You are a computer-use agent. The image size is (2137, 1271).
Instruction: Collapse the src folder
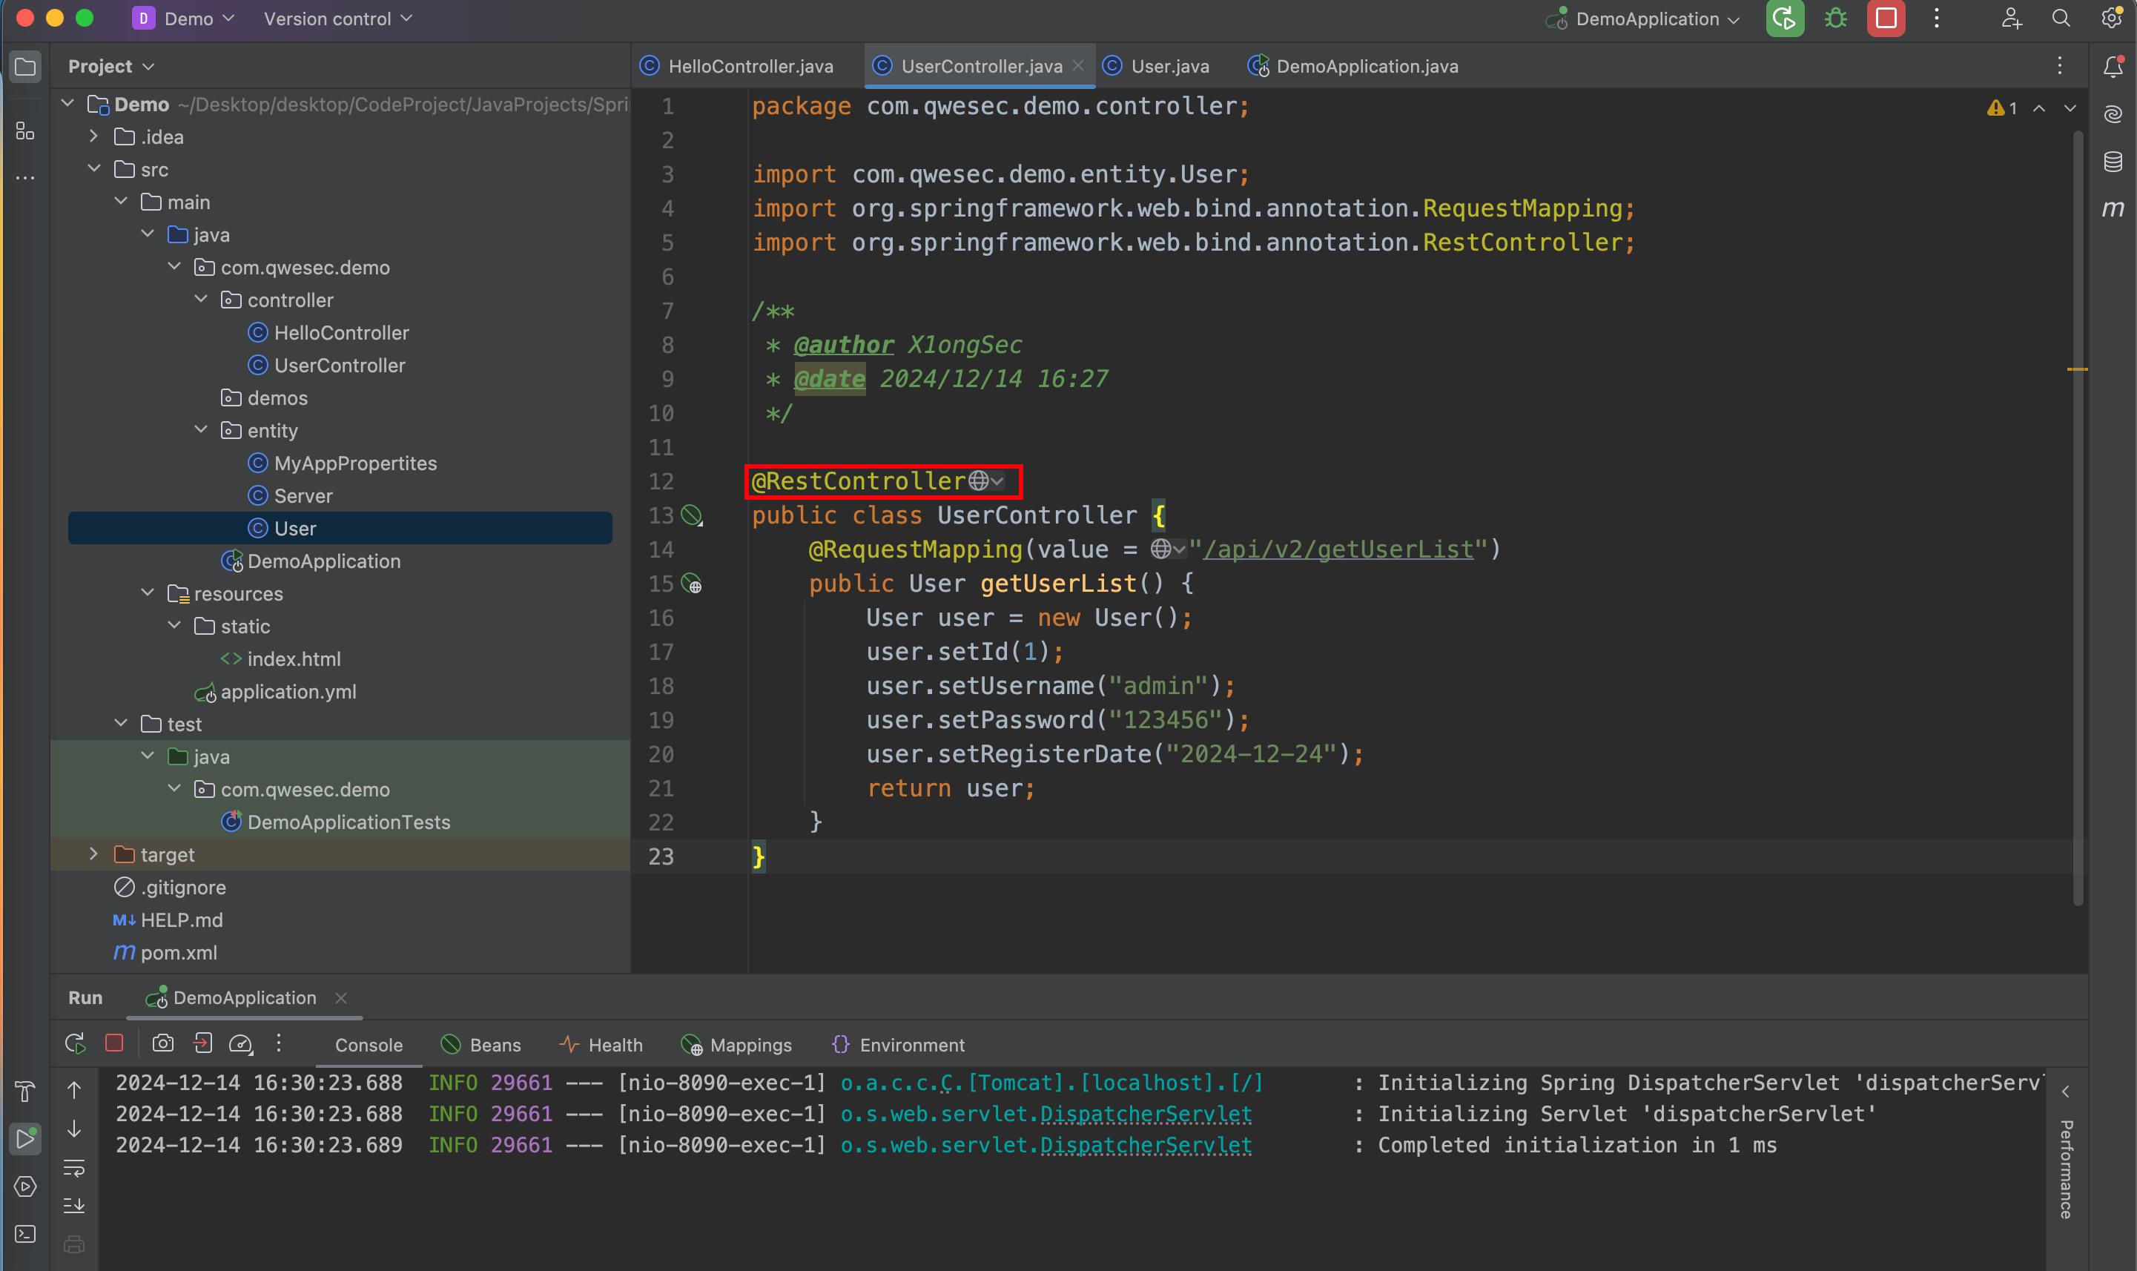(93, 169)
